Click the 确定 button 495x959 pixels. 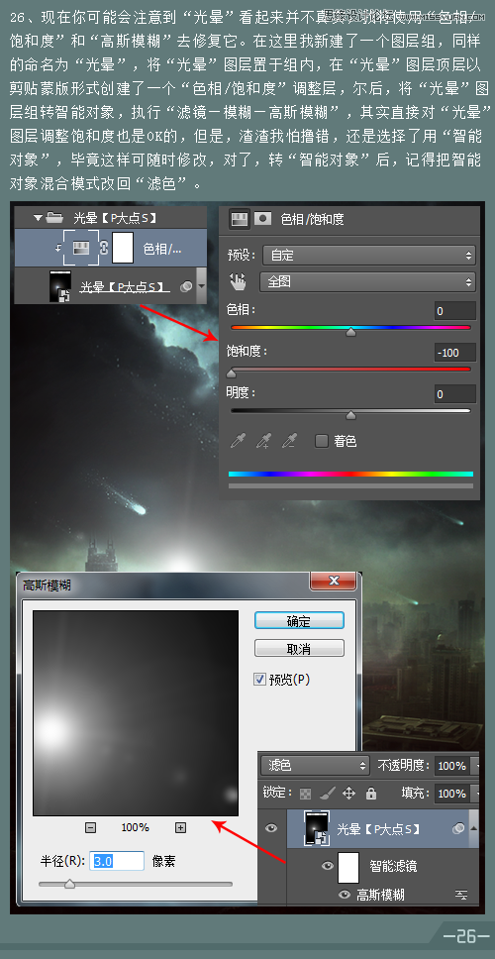(299, 621)
